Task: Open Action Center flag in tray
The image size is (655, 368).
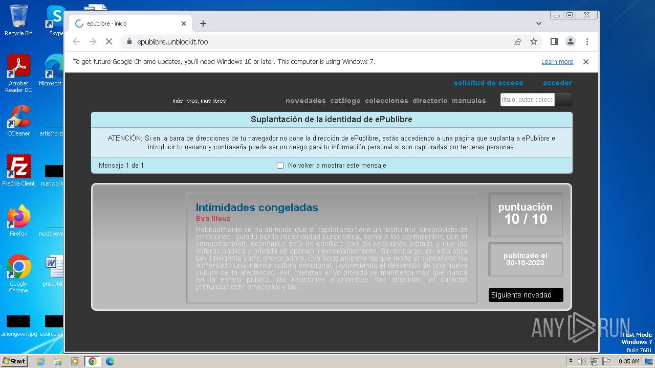Action: tap(606, 361)
